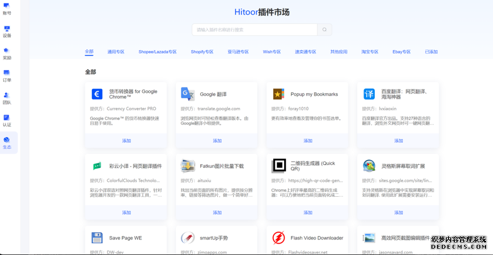Click the Fatkun图片批量下载 icon
The width and height of the screenshot is (493, 255).
(x=188, y=166)
